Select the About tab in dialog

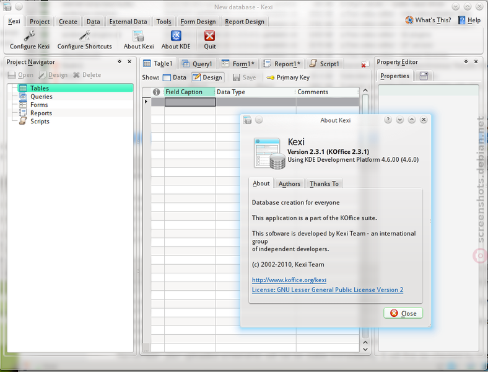click(261, 183)
